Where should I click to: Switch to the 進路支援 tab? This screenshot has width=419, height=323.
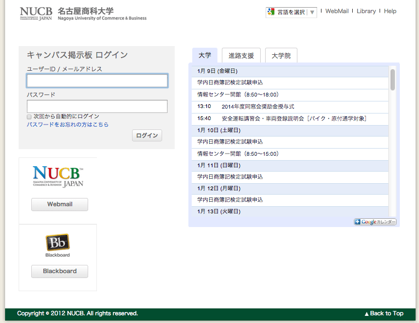(x=241, y=55)
